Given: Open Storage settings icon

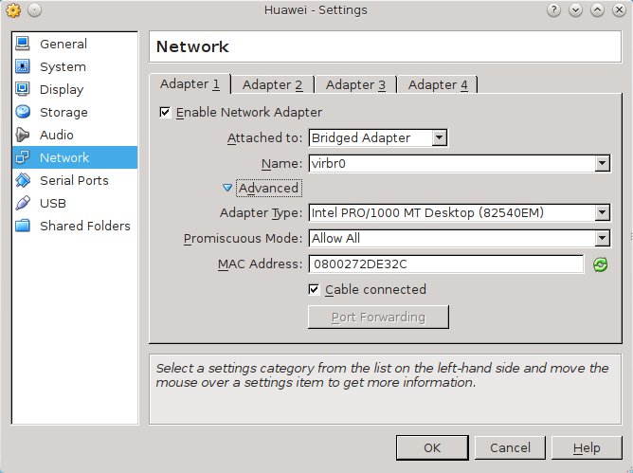Looking at the screenshot, I should point(23,113).
